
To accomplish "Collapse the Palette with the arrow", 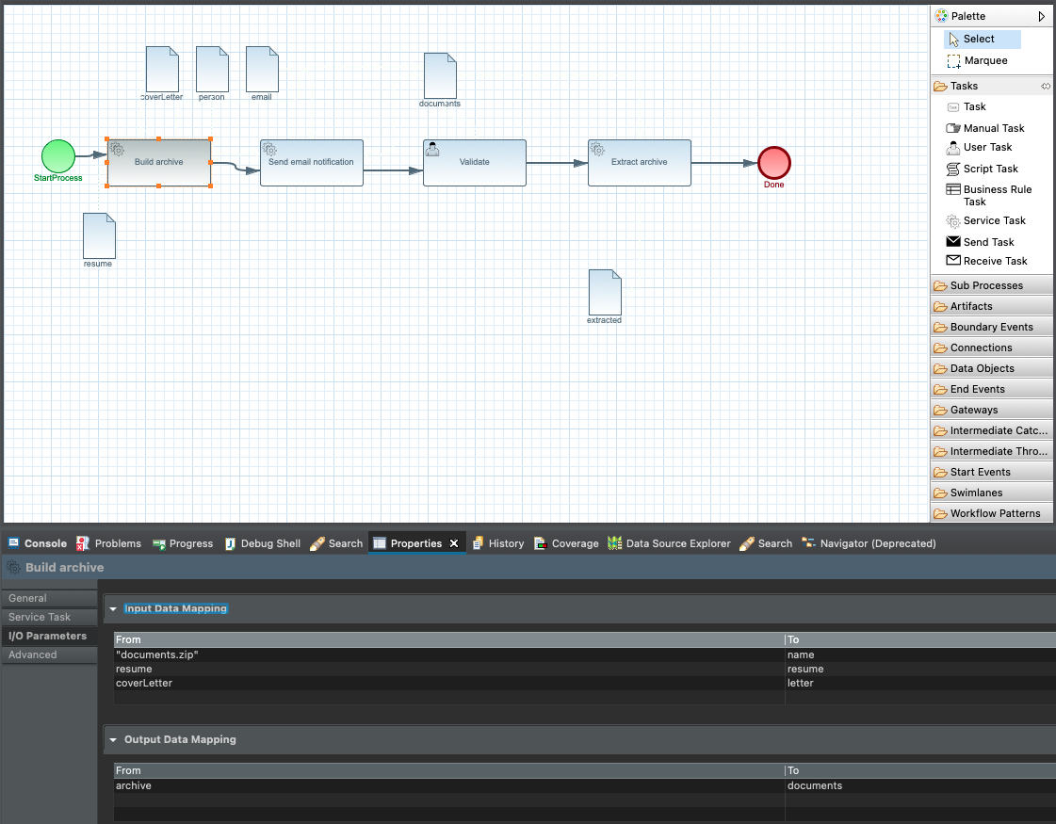I will (x=1041, y=16).
